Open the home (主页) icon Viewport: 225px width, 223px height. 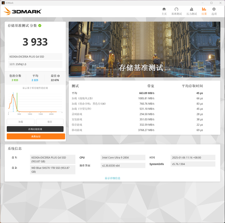pos(164,9)
